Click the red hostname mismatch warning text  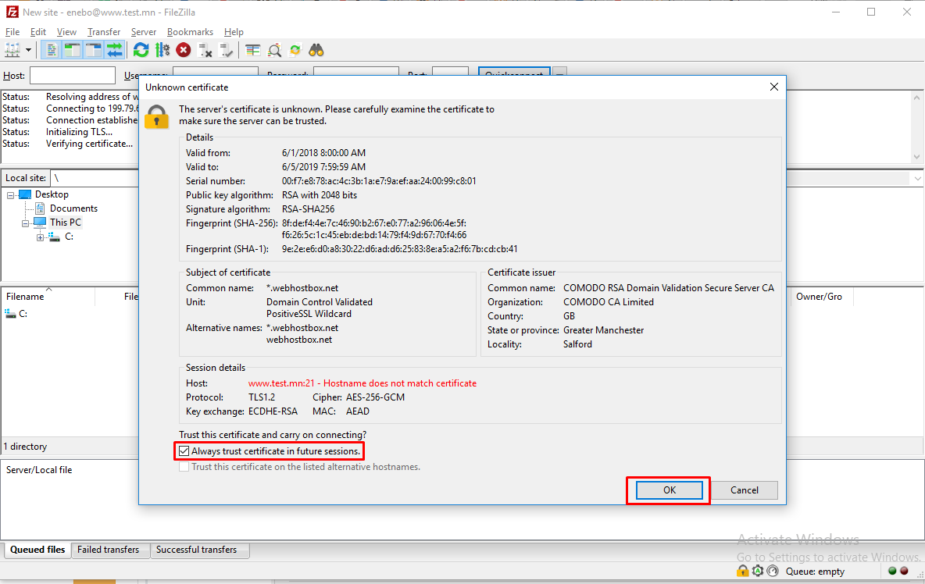tap(362, 383)
